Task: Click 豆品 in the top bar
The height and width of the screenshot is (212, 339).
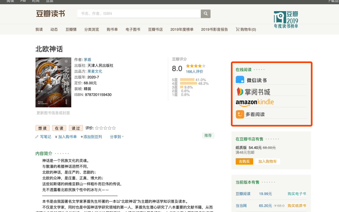Action: pos(50,1)
